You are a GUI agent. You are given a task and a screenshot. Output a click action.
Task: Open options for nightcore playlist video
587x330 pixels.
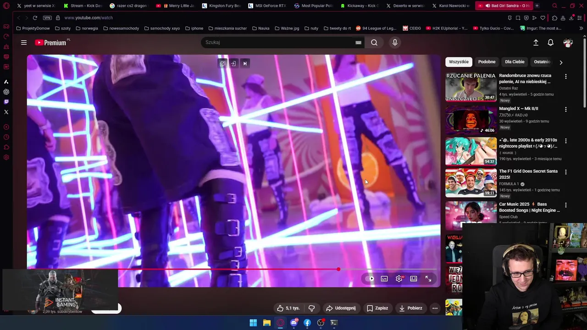click(566, 141)
